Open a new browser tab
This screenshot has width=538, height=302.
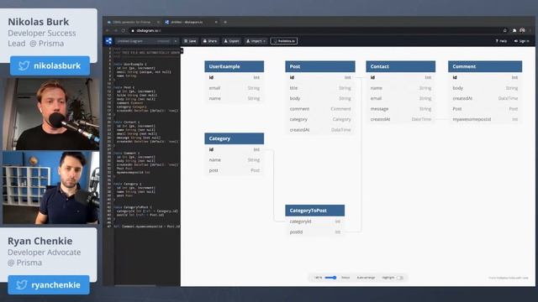pos(225,22)
